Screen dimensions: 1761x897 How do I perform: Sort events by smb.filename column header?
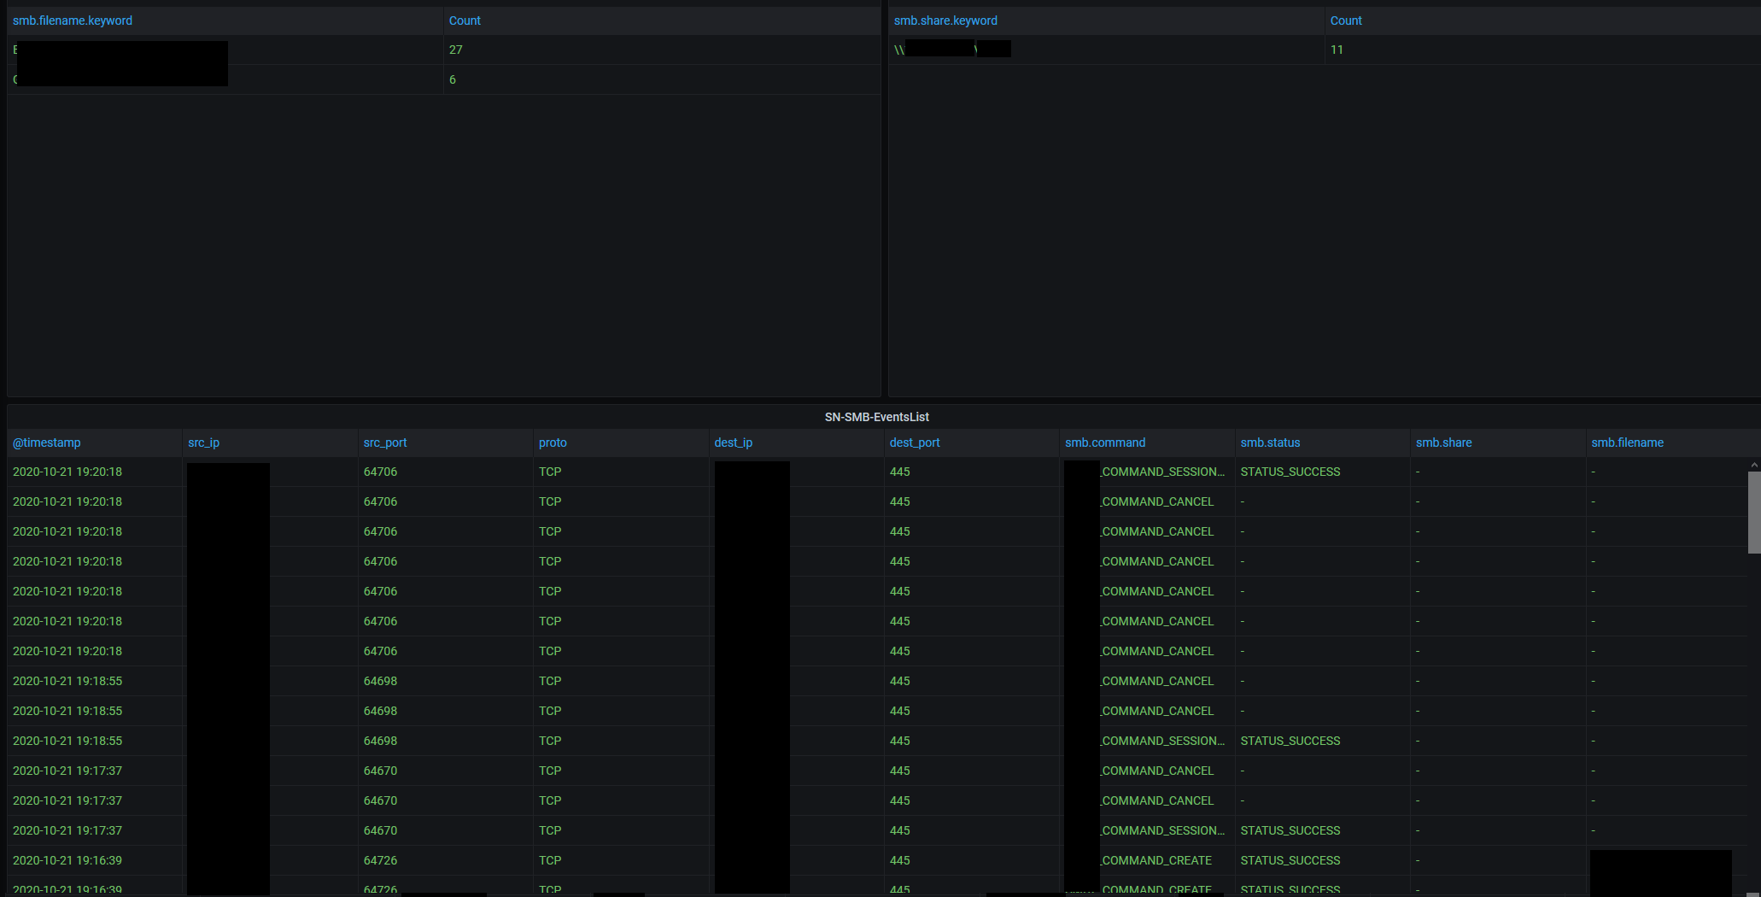pyautogui.click(x=1628, y=443)
